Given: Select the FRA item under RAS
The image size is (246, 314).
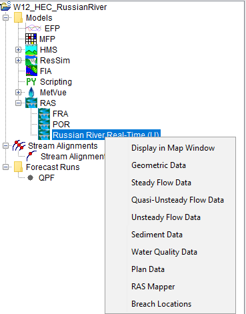Looking at the screenshot, I should (60, 114).
